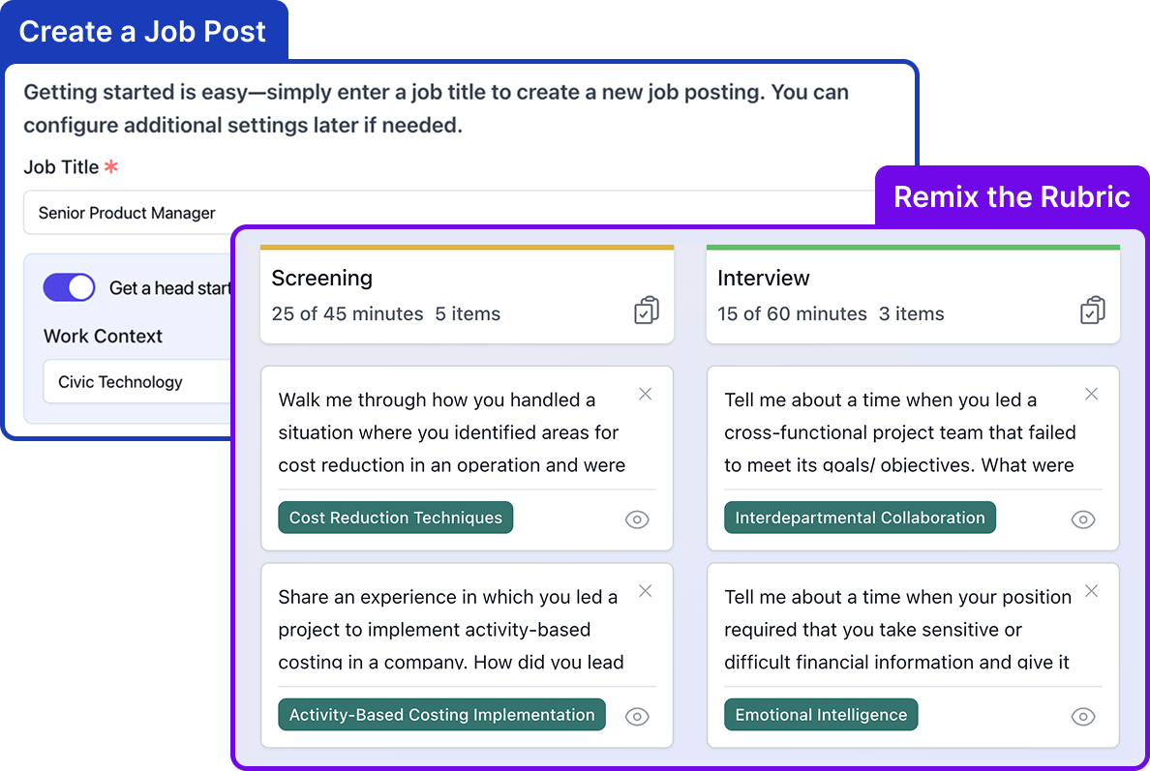Preview the Activity-Based Costing Implementation question
The image size is (1150, 771).
(x=637, y=717)
